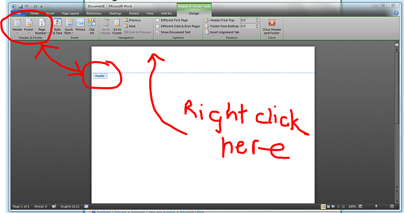Click the Link to Previous option
The image size is (404, 213).
137,32
